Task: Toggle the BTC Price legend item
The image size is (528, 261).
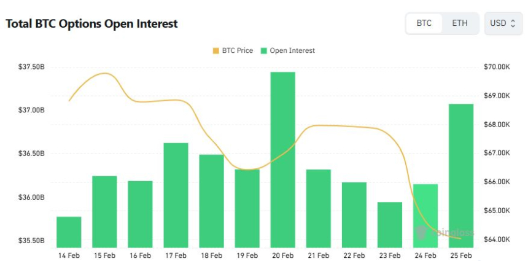Action: click(232, 50)
